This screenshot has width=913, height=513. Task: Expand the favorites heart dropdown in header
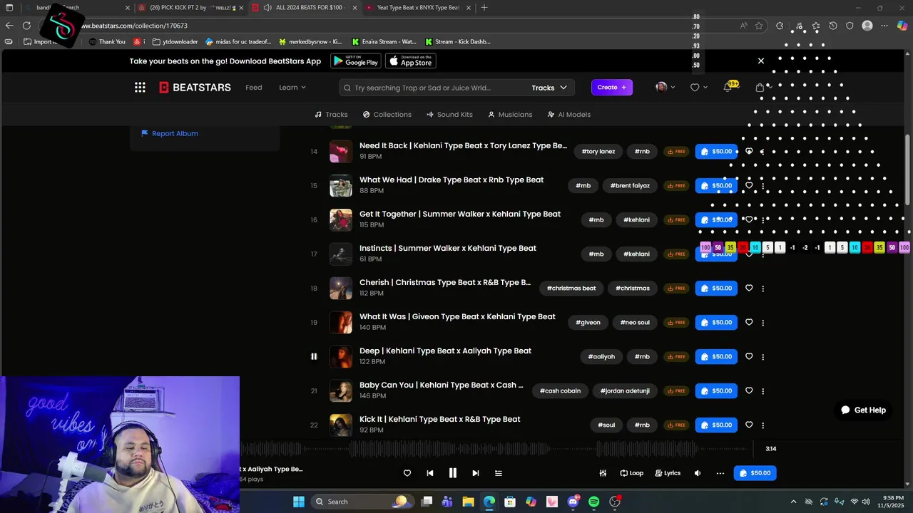click(x=698, y=88)
